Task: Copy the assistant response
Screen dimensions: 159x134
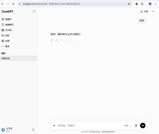Action: pyautogui.click(x=52, y=40)
